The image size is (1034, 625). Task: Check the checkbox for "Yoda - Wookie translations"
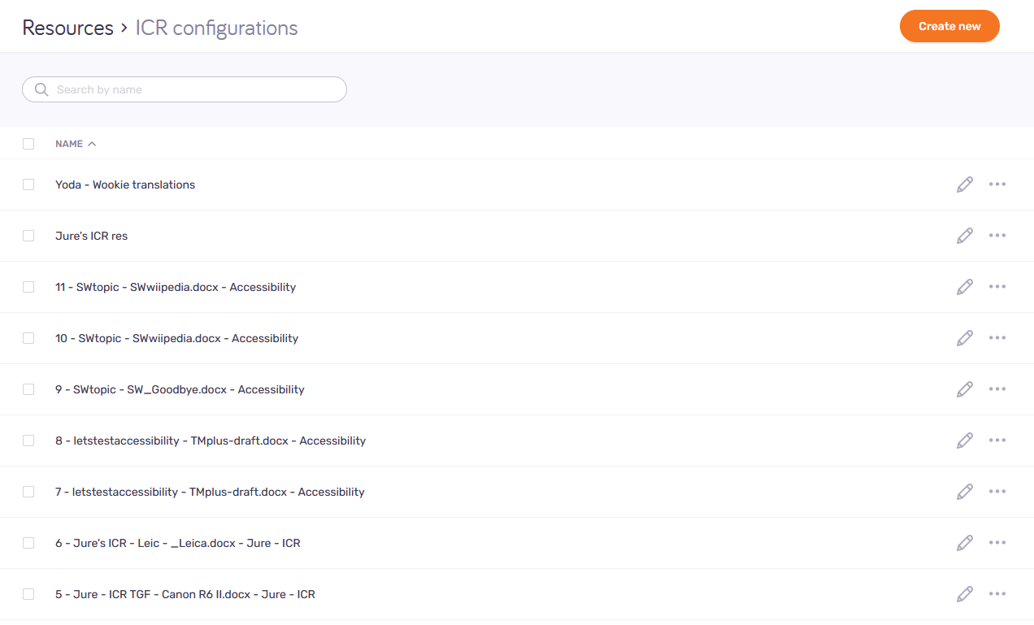point(28,184)
